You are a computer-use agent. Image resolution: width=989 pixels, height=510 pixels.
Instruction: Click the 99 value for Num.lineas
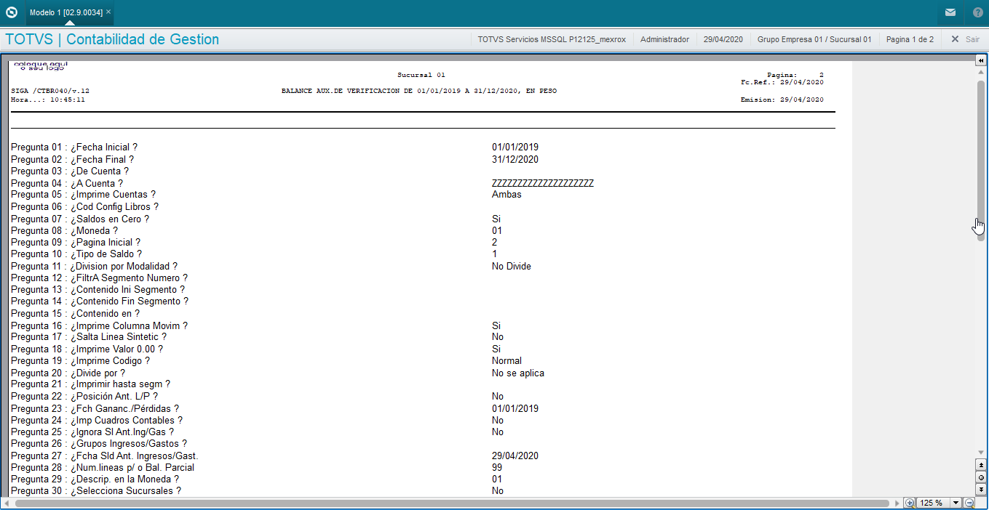coord(497,468)
